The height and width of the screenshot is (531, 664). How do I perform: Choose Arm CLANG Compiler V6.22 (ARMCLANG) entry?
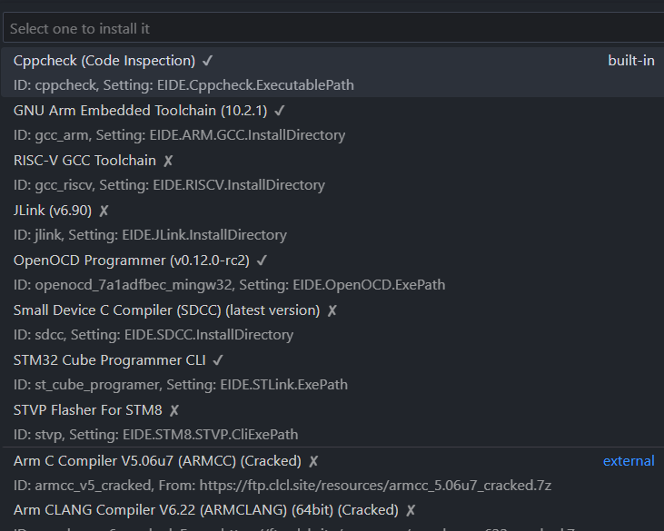coord(332,515)
